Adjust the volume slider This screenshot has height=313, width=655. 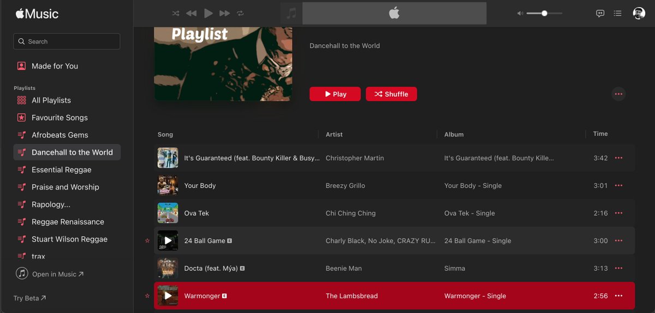click(544, 13)
